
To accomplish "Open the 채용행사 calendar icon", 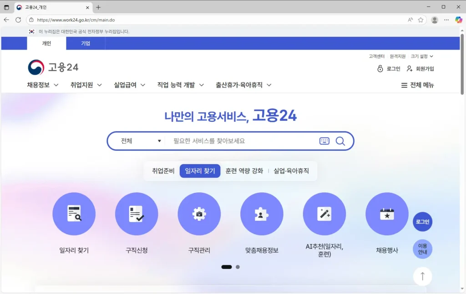I will 387,214.
